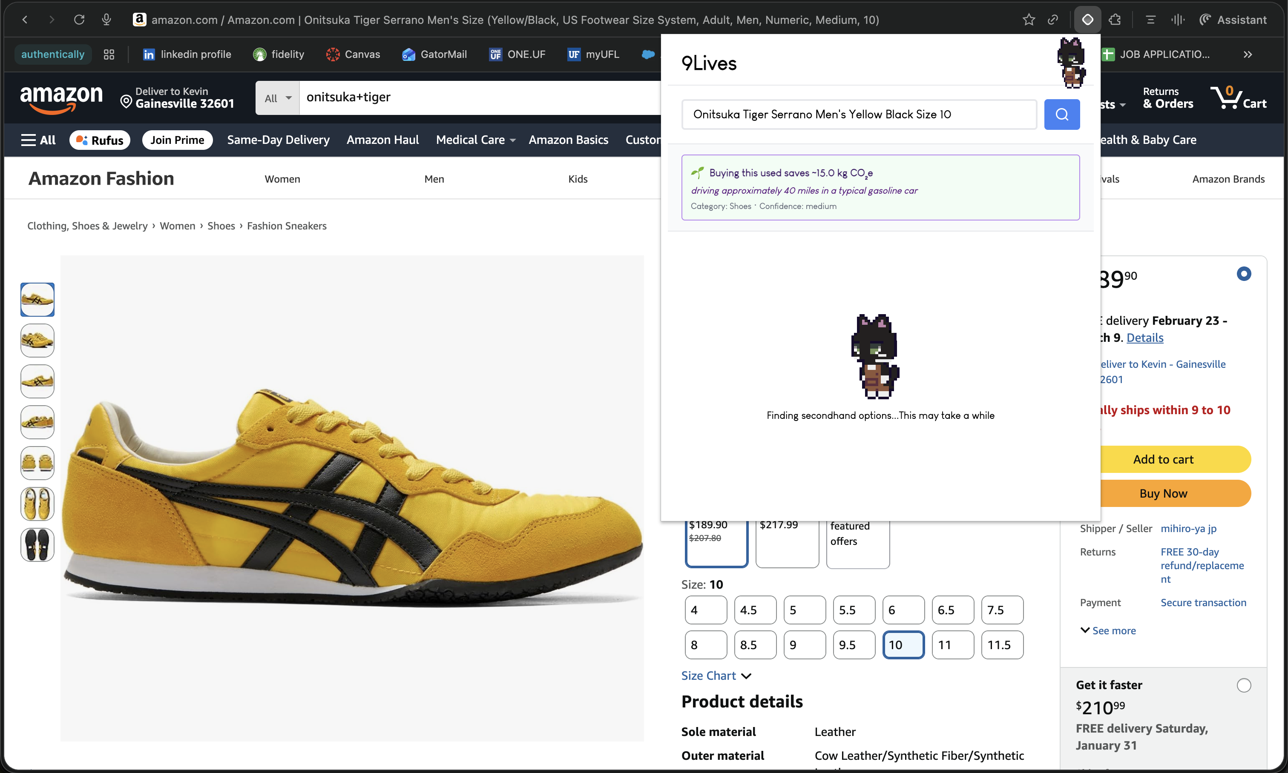Open the extensions puzzle icon
1288x773 pixels.
1115,20
